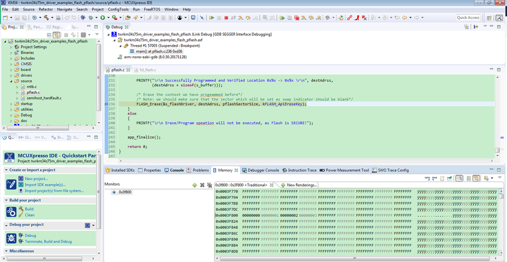Image resolution: width=507 pixels, height=262 pixels.
Task: Toggle Link with Editor in Project Explorer
Action: [56, 34]
